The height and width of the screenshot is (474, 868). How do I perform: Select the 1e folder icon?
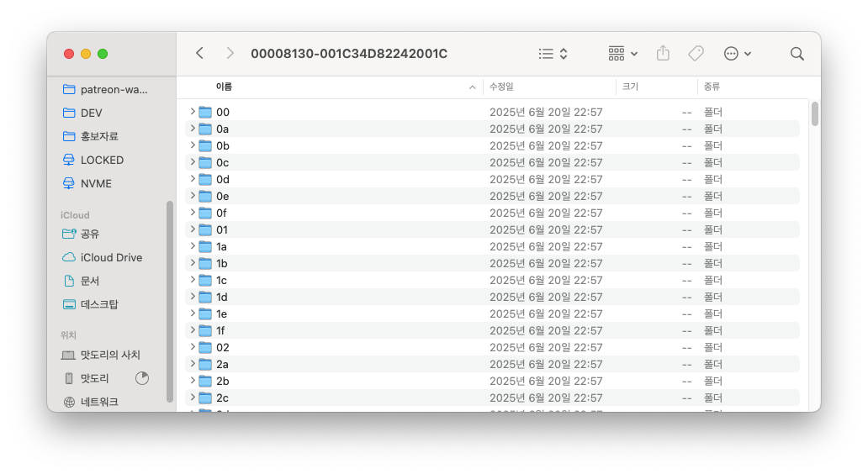point(205,314)
